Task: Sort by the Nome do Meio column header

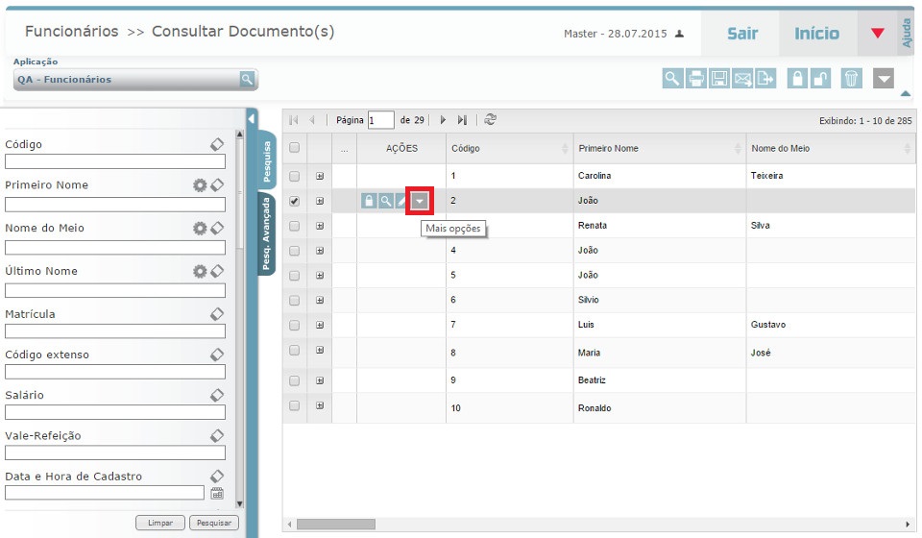Action: coord(830,148)
